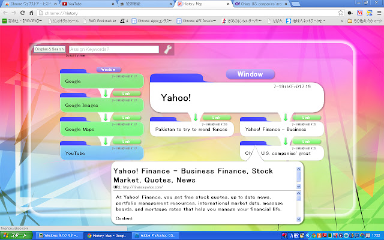Viewport: 384px width, 240px height.
Task: Close the YouTube tab
Action: [113, 4]
